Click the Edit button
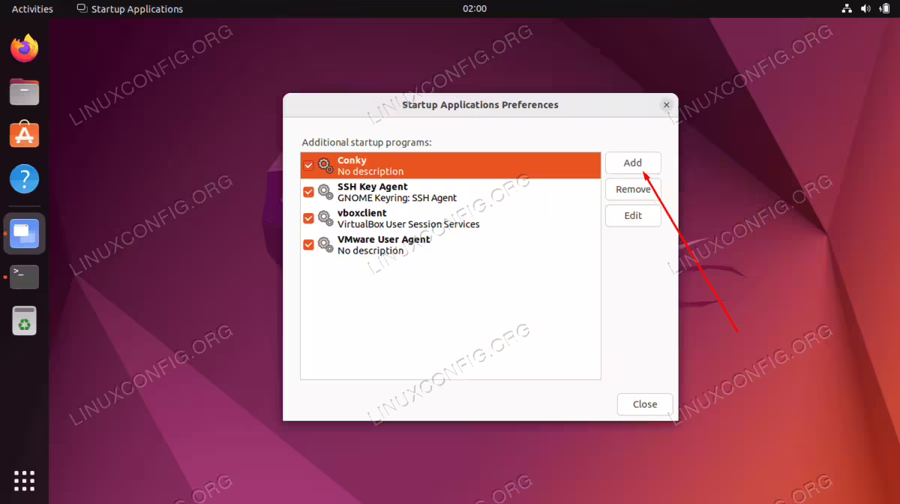Image resolution: width=900 pixels, height=504 pixels. 633,215
